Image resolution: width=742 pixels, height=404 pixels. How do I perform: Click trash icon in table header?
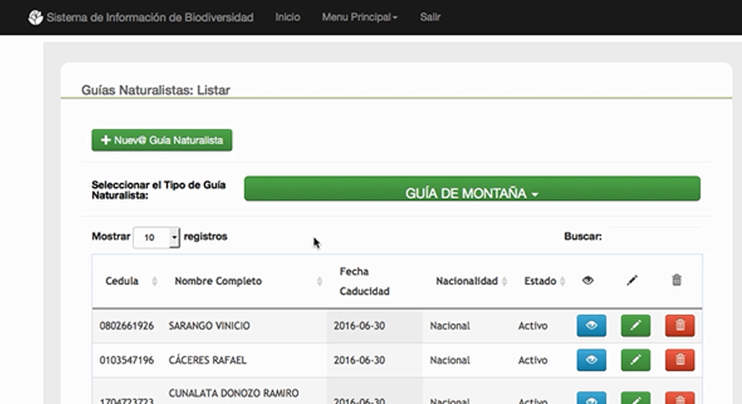[x=676, y=281]
